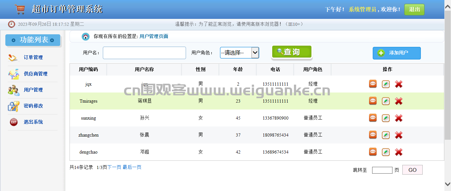Screen dimensions: 451x191
Task: Click the red EXIT icon for 退出系统
Action: click(14, 122)
